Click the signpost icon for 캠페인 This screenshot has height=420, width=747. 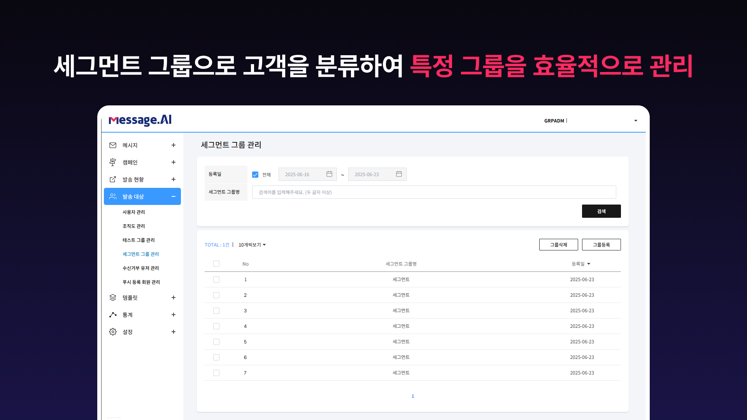(x=113, y=162)
